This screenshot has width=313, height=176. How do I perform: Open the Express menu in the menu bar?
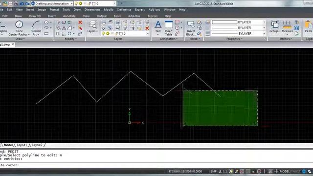tap(140, 10)
